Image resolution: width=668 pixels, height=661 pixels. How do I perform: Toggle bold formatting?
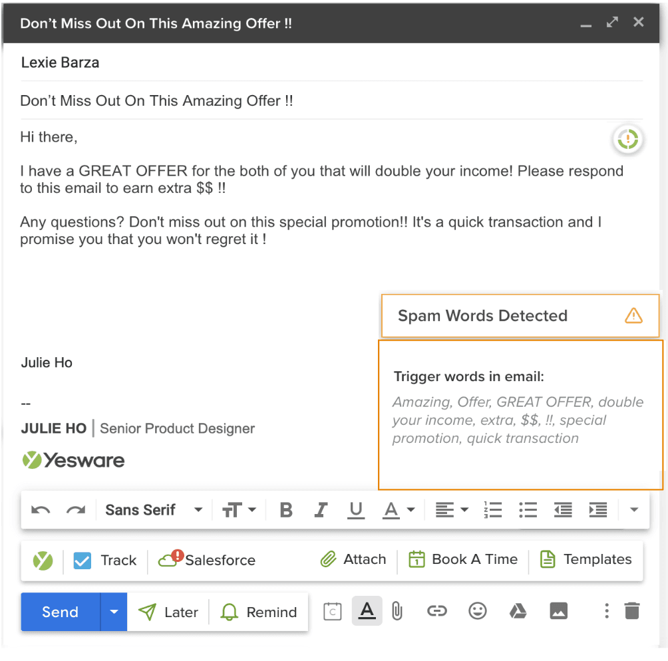(x=286, y=510)
